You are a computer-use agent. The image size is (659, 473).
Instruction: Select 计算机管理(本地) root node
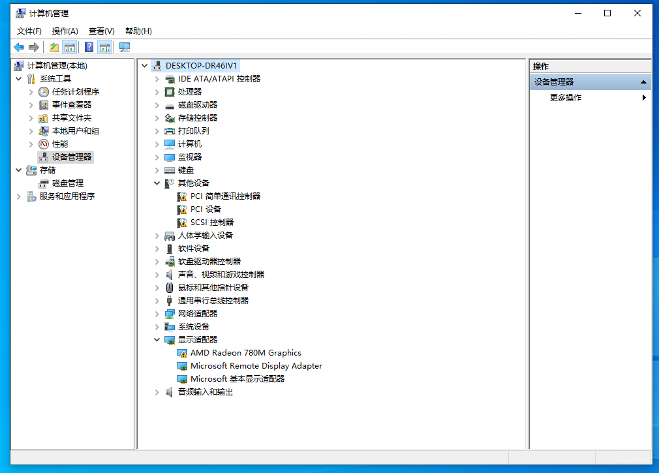click(x=57, y=65)
